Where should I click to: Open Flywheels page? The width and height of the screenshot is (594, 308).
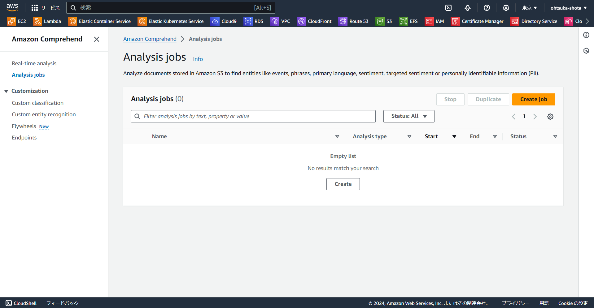24,126
